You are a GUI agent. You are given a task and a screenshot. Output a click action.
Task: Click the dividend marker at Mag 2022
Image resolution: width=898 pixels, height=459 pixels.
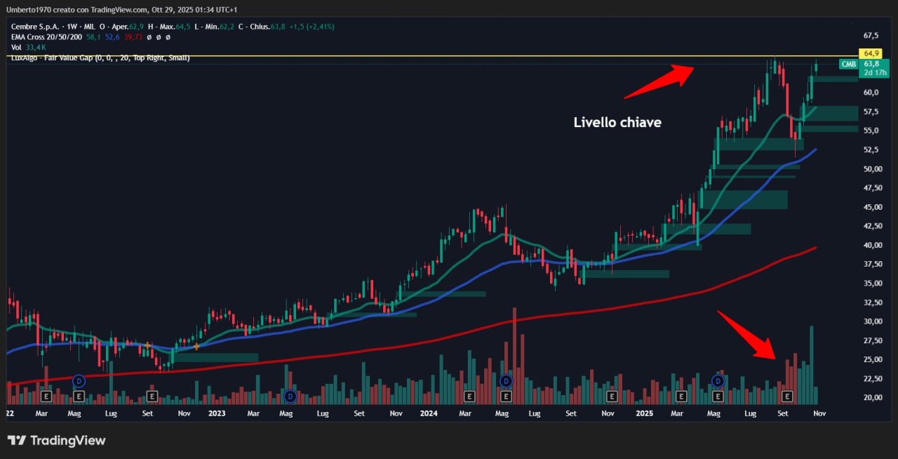pos(79,381)
